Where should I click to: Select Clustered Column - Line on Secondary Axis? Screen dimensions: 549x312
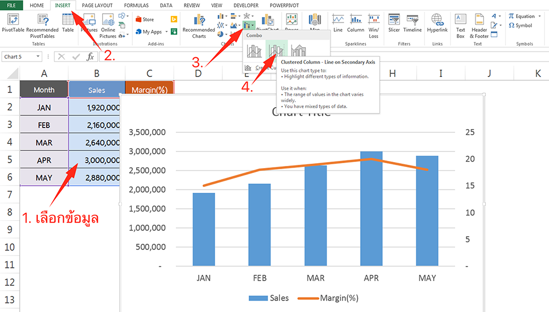click(x=276, y=51)
